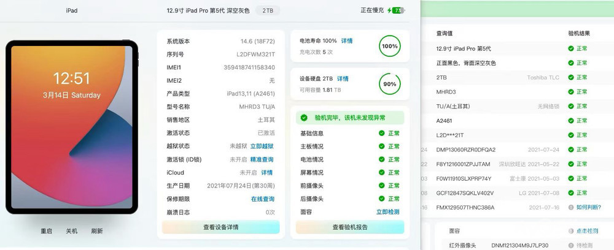Image resolution: width=614 pixels, height=250 pixels.
Task: Click the 90% disk capacity ring
Action: click(x=390, y=84)
